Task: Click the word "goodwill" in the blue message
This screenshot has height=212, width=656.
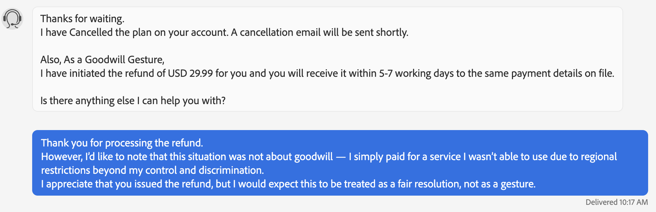Action: (313, 157)
